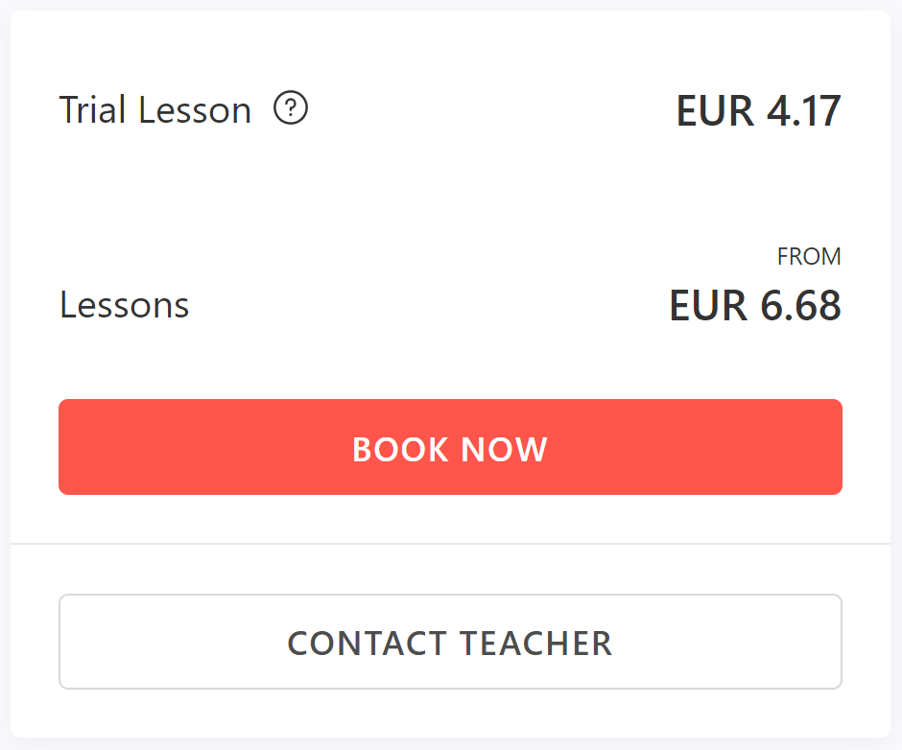Click the word "CONTACT" on bottom button
This screenshot has height=750, width=902.
click(367, 643)
